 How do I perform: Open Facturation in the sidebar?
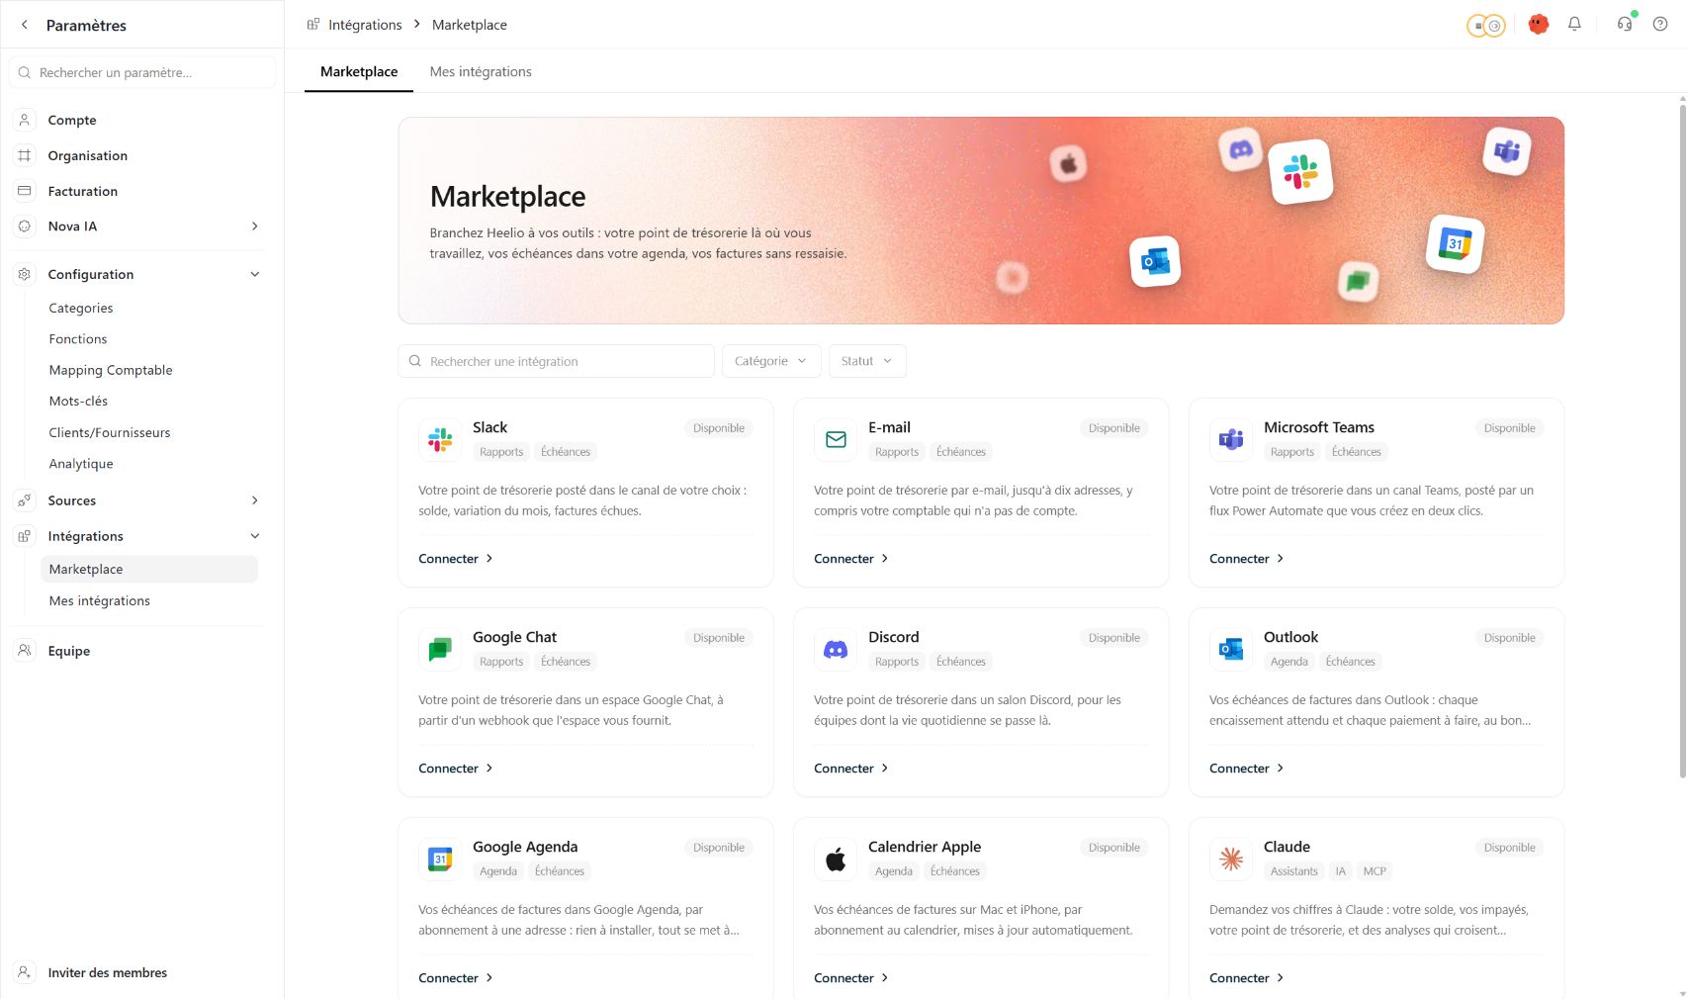(83, 191)
